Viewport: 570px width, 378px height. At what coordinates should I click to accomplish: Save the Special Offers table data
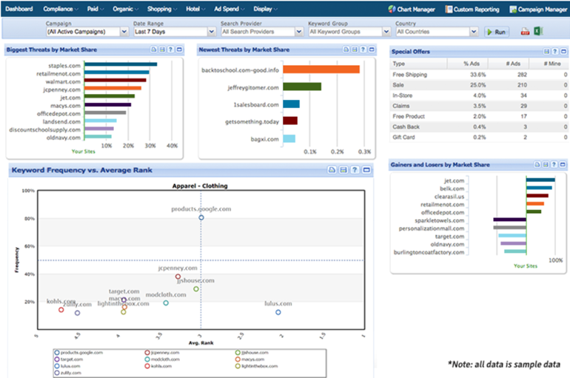pos(546,52)
